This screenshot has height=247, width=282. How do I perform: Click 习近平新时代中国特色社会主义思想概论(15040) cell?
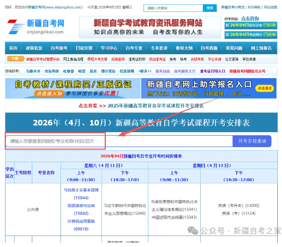click(125, 209)
